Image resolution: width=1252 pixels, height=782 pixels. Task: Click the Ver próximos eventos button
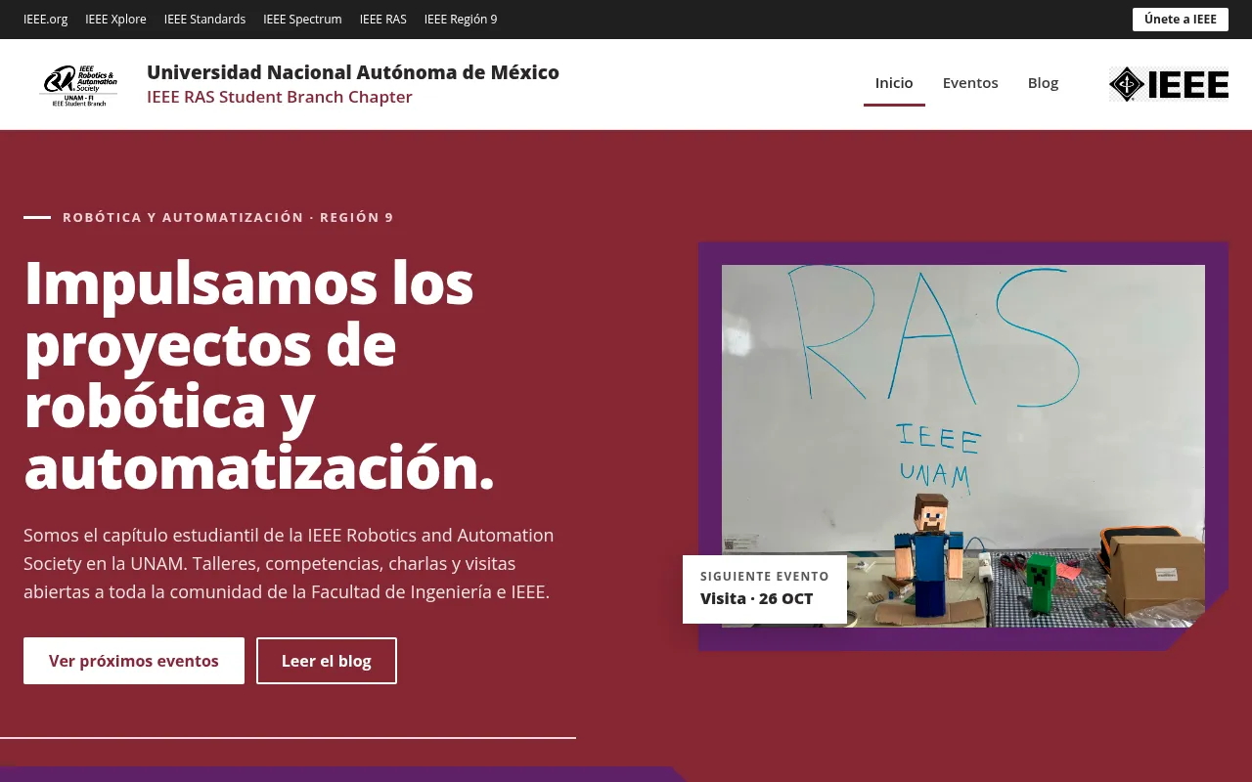click(134, 661)
